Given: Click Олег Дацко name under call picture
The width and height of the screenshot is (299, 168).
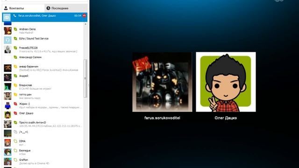Looking at the screenshot, I should (x=226, y=118).
